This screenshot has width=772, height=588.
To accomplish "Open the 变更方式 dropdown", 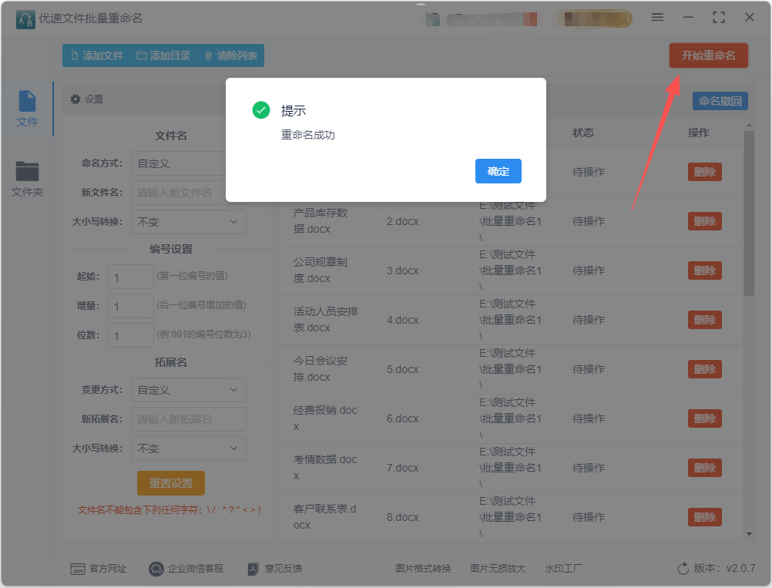I will pyautogui.click(x=188, y=390).
